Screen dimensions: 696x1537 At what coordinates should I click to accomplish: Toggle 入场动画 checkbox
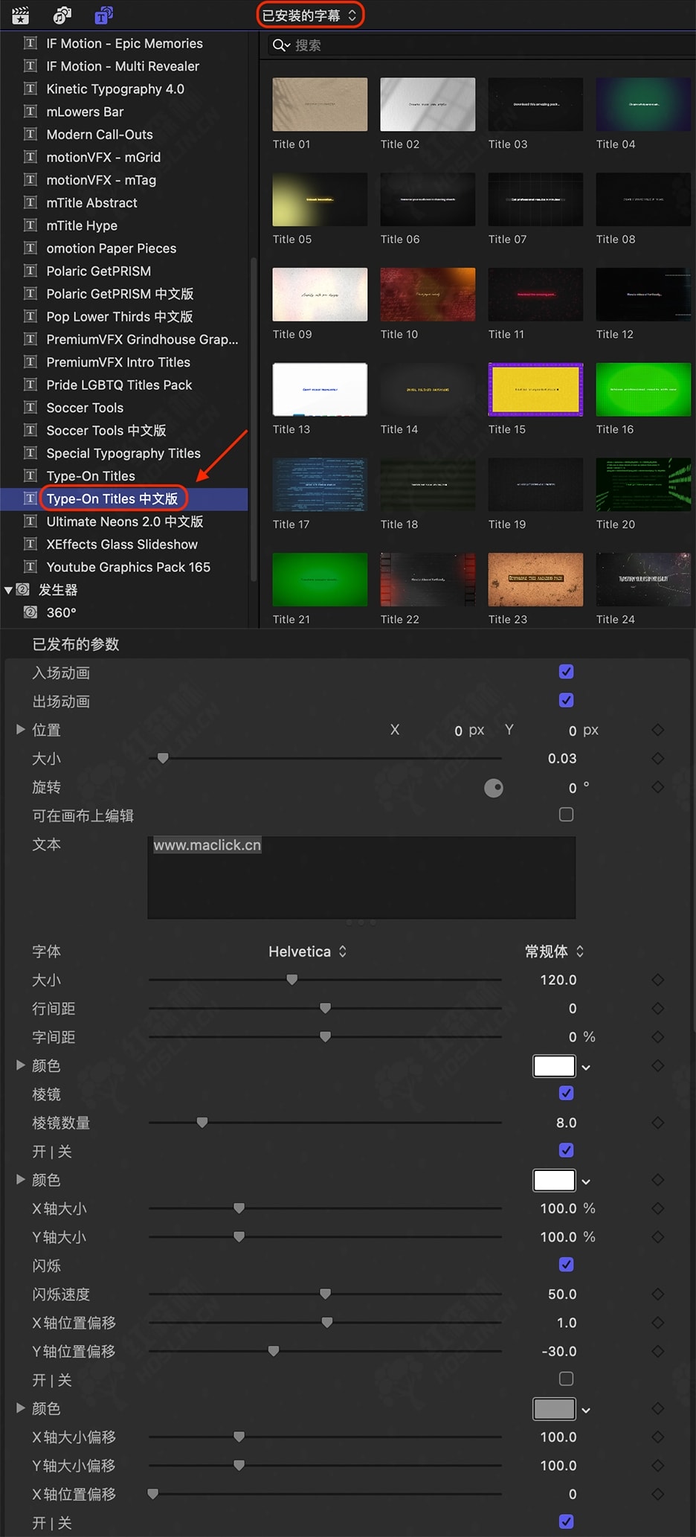click(566, 672)
